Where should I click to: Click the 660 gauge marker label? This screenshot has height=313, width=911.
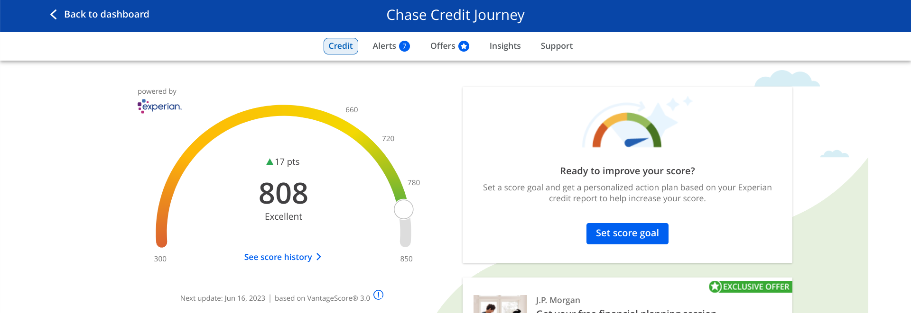tap(352, 110)
